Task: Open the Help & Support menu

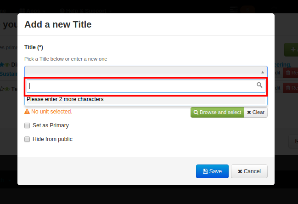Action: pos(85,11)
